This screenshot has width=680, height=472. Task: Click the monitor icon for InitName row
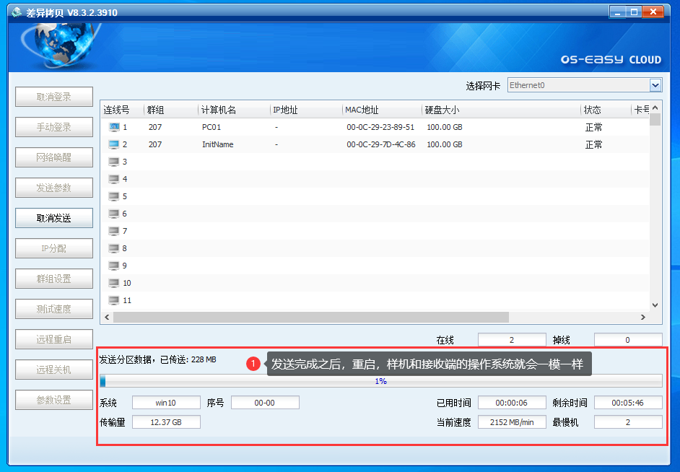114,144
